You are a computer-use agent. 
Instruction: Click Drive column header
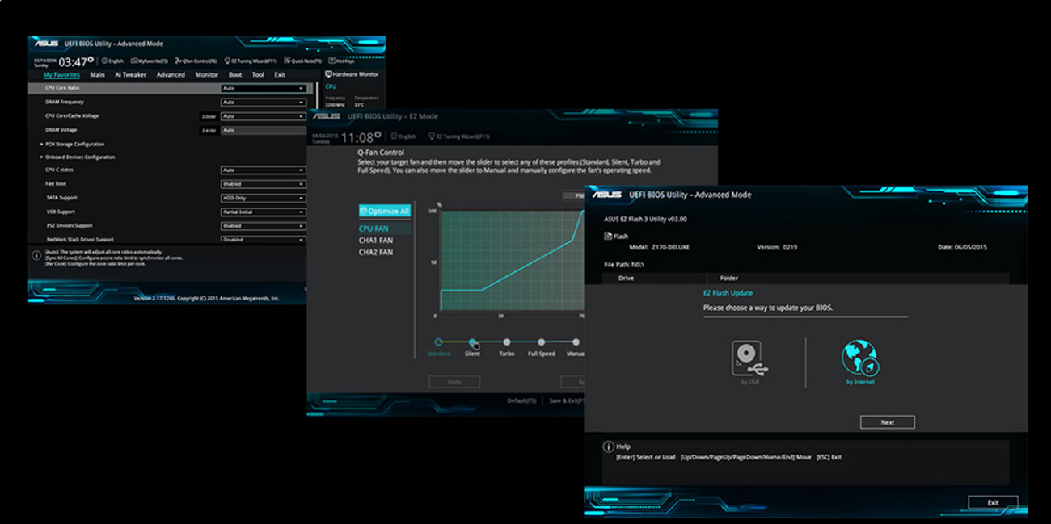click(626, 278)
